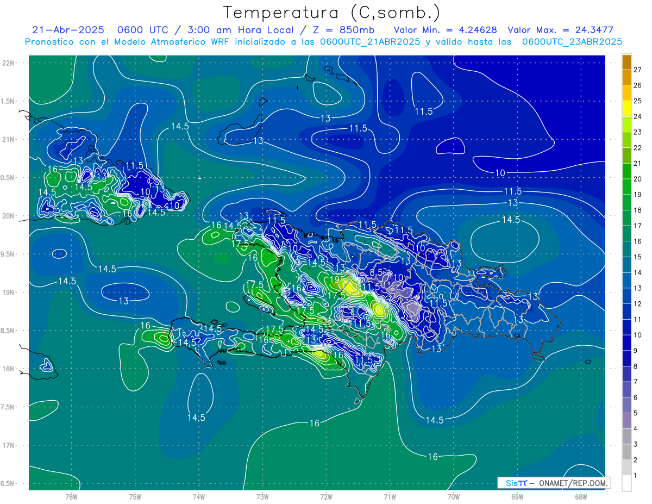Click the "72W" longitude axis label
The width and height of the screenshot is (652, 504).
[x=326, y=497]
